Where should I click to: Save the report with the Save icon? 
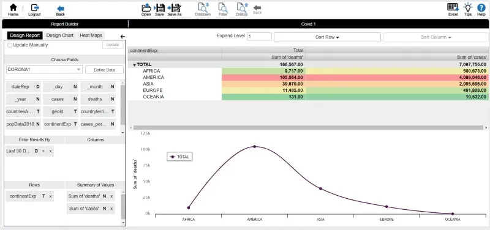tap(159, 8)
